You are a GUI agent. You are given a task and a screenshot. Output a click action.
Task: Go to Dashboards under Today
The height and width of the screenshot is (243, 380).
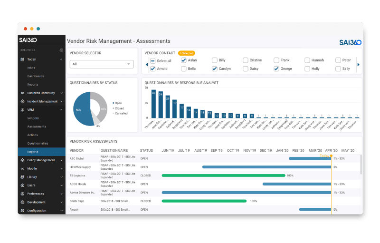[x=36, y=76]
